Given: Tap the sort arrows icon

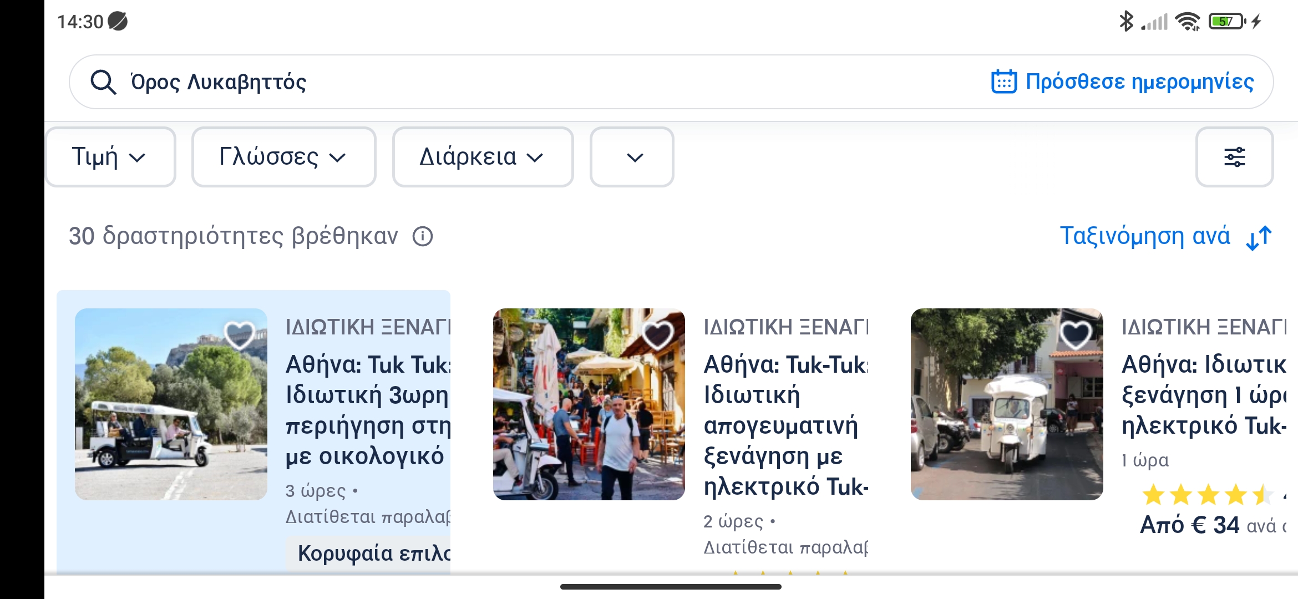Looking at the screenshot, I should pos(1259,238).
